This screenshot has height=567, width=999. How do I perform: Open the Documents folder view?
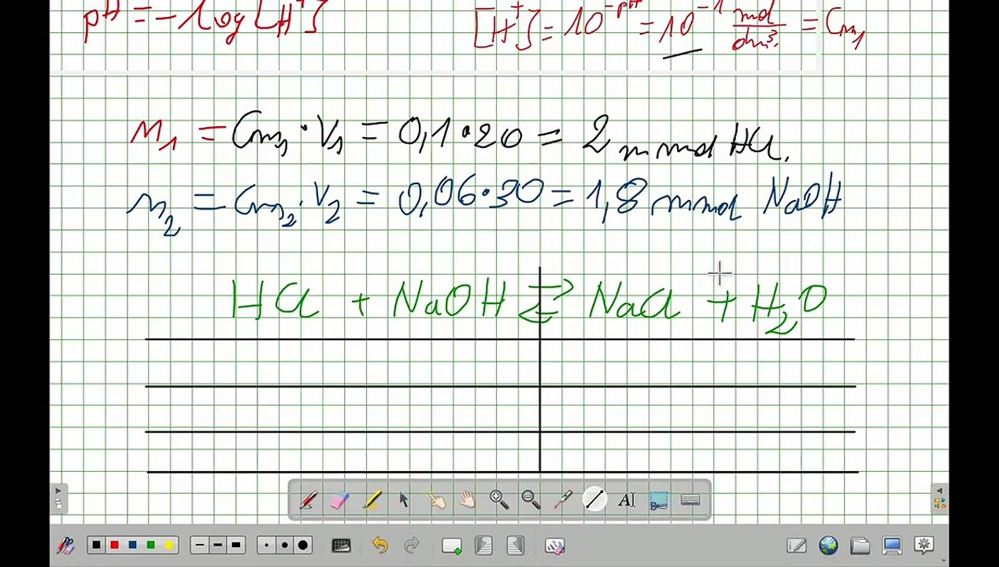pyautogui.click(x=860, y=545)
